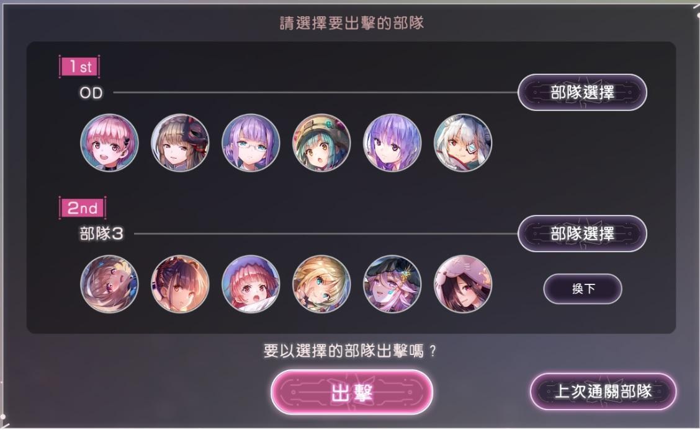
Task: Select the long purple-haired girl portrait
Action: pyautogui.click(x=392, y=143)
